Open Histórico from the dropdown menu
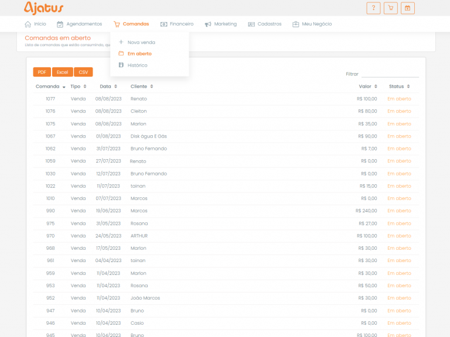The height and width of the screenshot is (337, 450). [x=137, y=65]
